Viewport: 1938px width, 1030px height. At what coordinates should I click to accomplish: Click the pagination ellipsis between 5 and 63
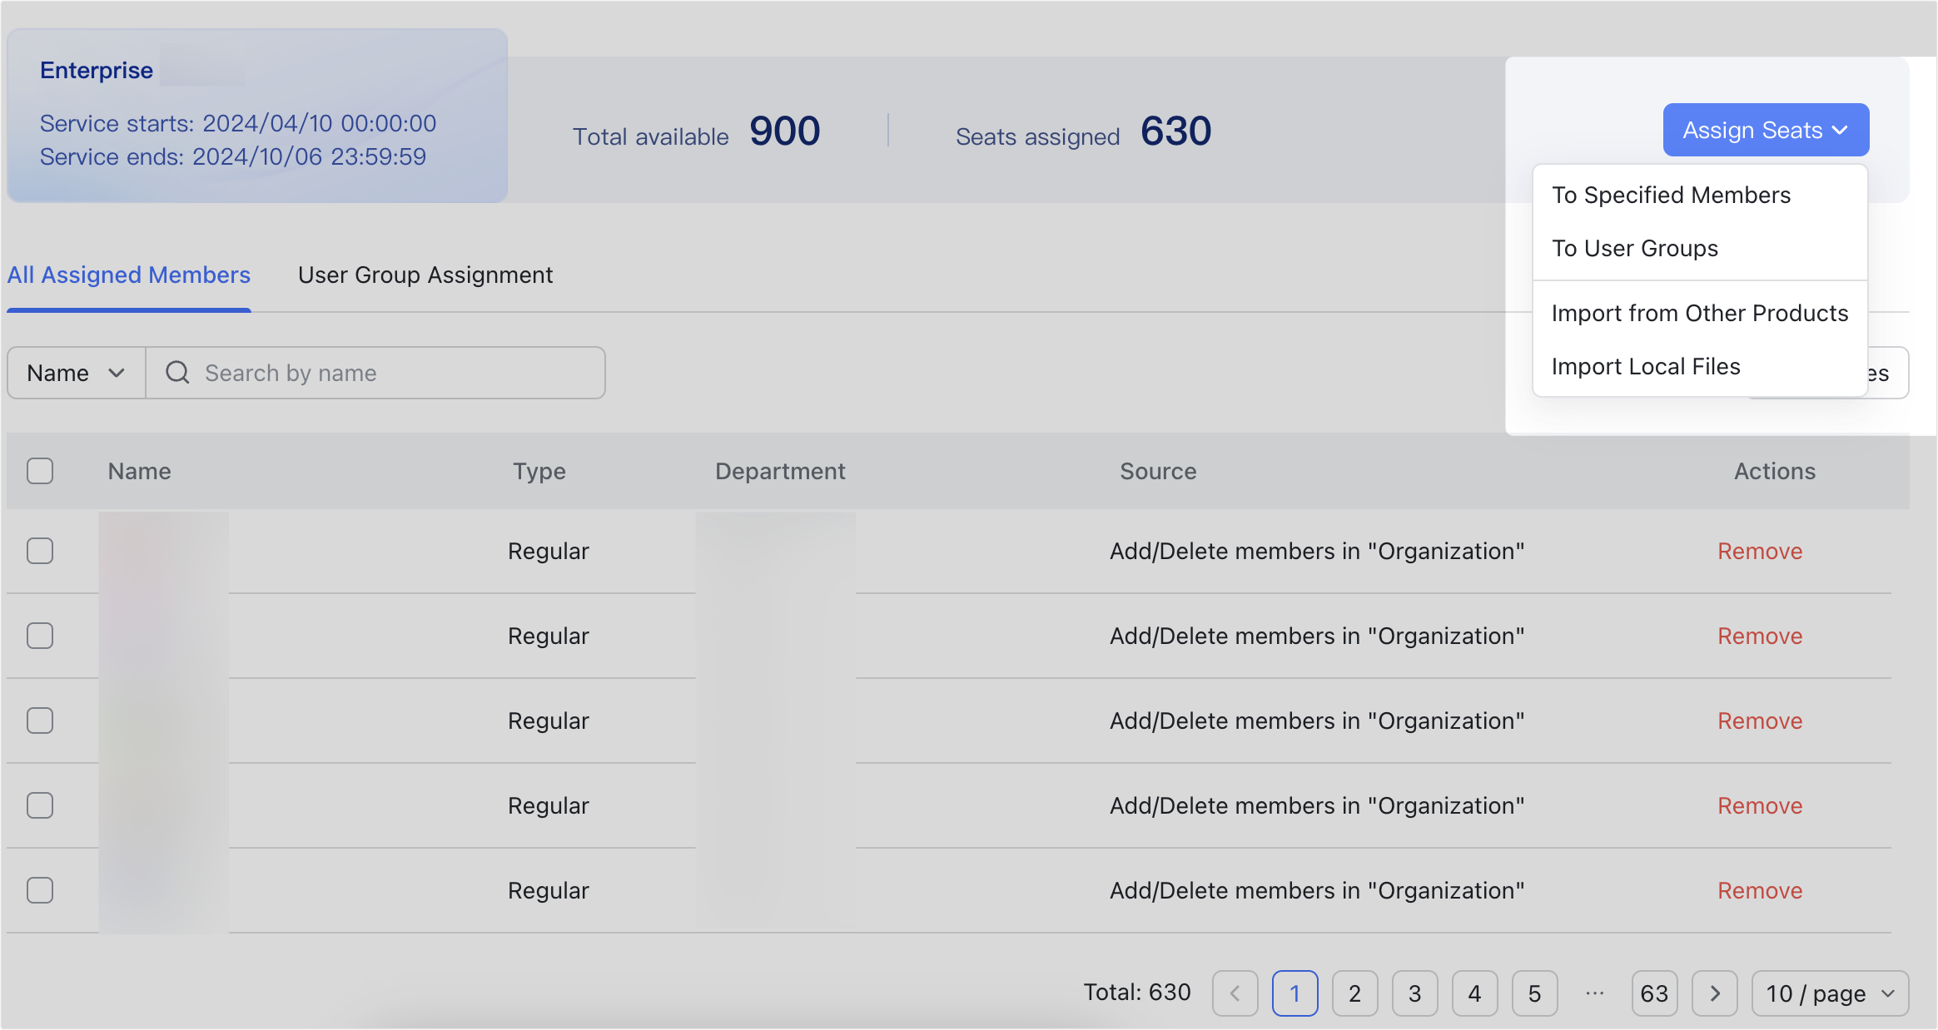point(1594,993)
